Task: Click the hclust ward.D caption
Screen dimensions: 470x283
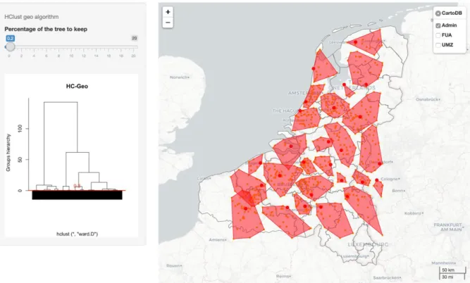Action: pyautogui.click(x=77, y=234)
